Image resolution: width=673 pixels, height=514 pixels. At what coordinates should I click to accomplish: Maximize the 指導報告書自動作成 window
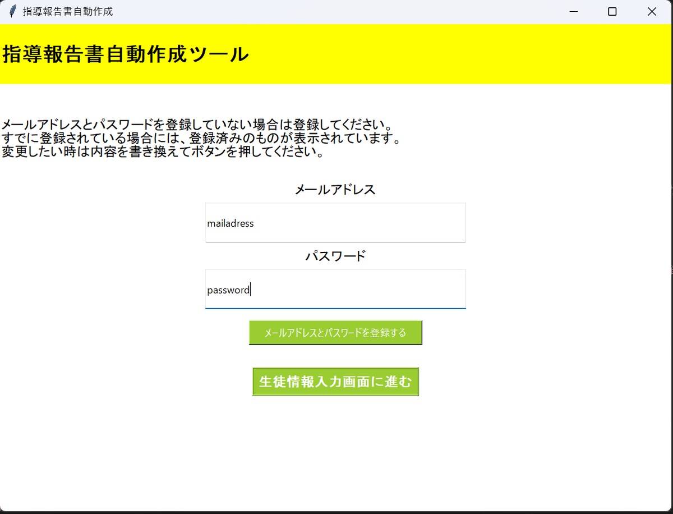point(612,12)
